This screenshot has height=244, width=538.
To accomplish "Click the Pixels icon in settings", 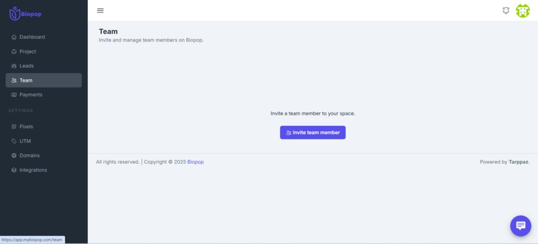I will click(x=14, y=127).
